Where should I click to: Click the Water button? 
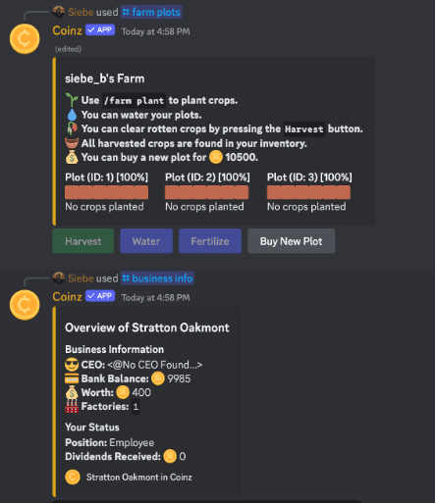coord(146,241)
